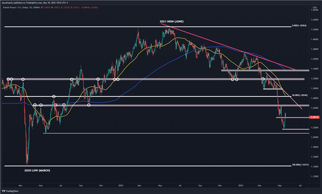Click the 1.20000 price axis label

[314, 137]
